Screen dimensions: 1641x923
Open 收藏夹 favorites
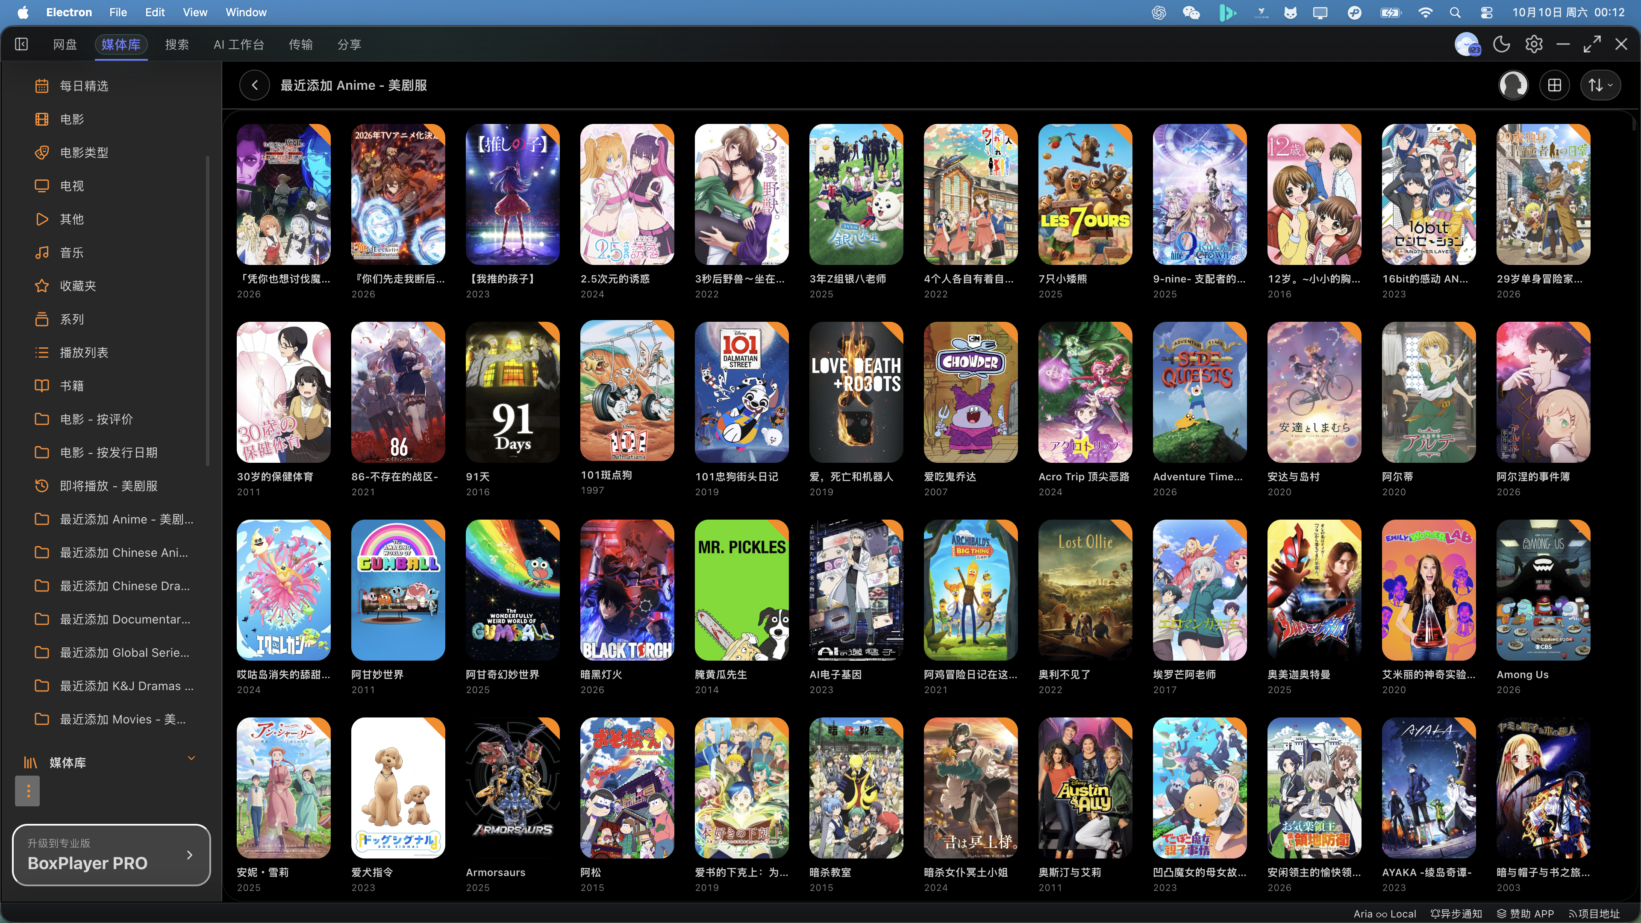(78, 286)
